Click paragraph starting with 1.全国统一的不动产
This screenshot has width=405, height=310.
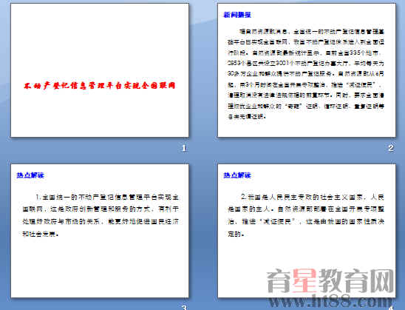tap(101, 215)
